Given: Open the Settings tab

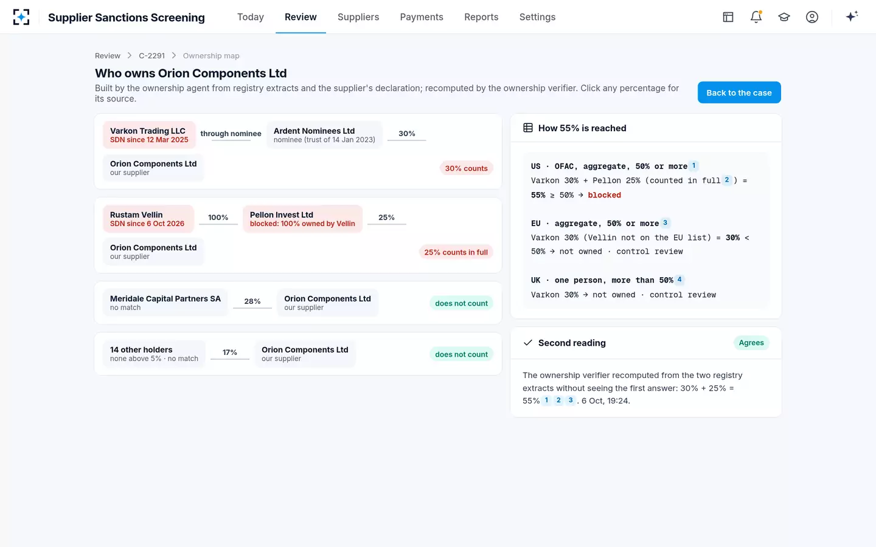Looking at the screenshot, I should point(537,17).
